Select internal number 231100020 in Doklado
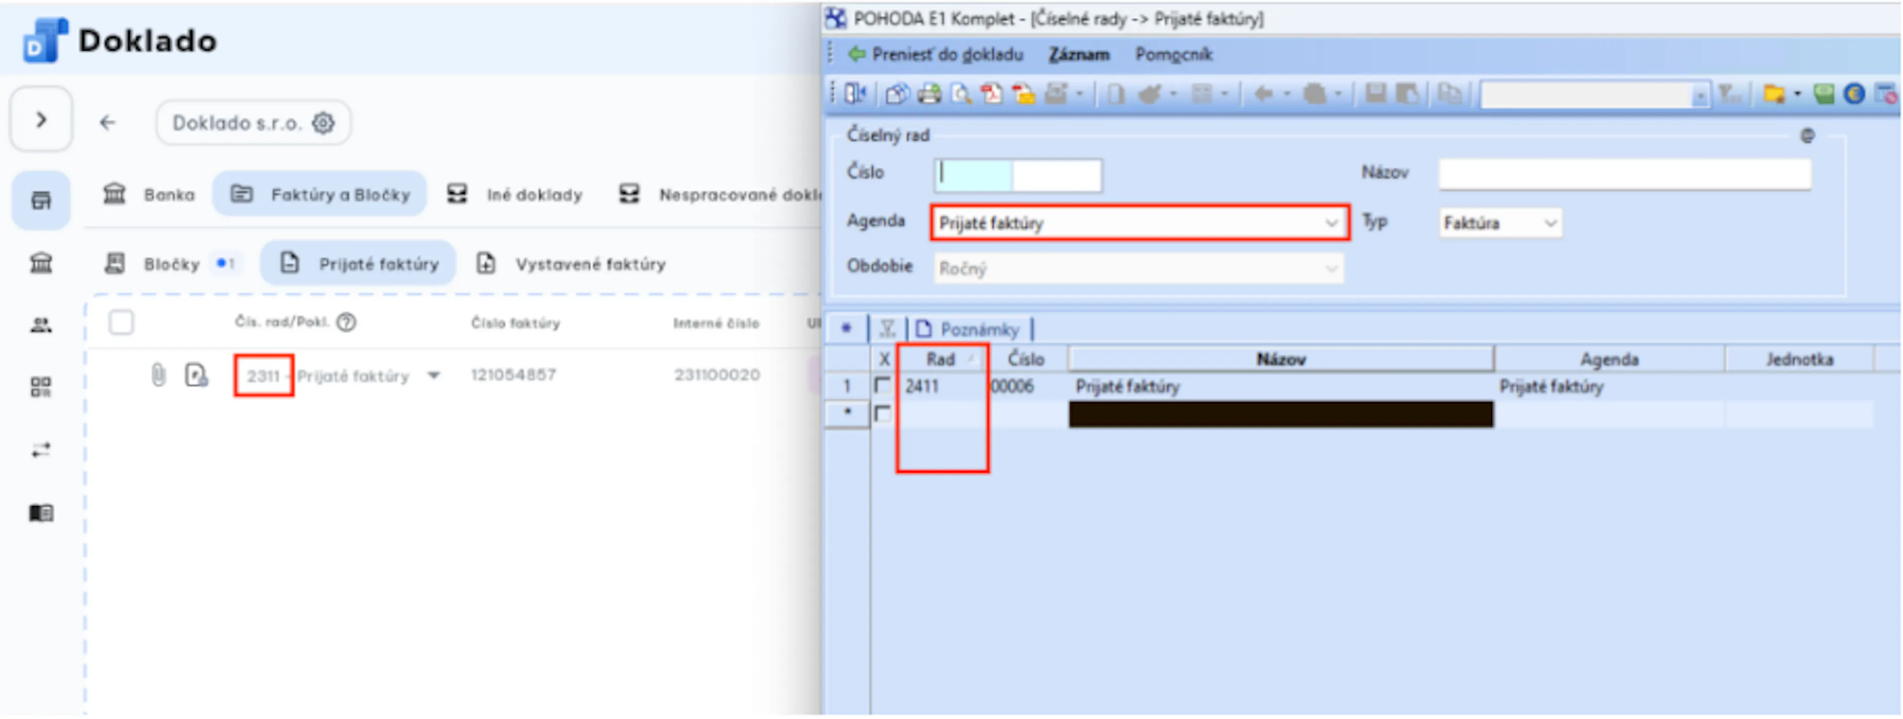The width and height of the screenshot is (1903, 719). (x=717, y=375)
